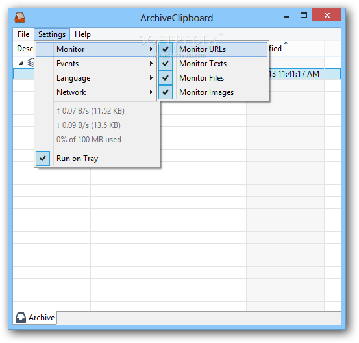This screenshot has width=359, height=343.
Task: Click the download rate '0.09 B/s (13.5 KB)' entry
Action: (x=88, y=125)
